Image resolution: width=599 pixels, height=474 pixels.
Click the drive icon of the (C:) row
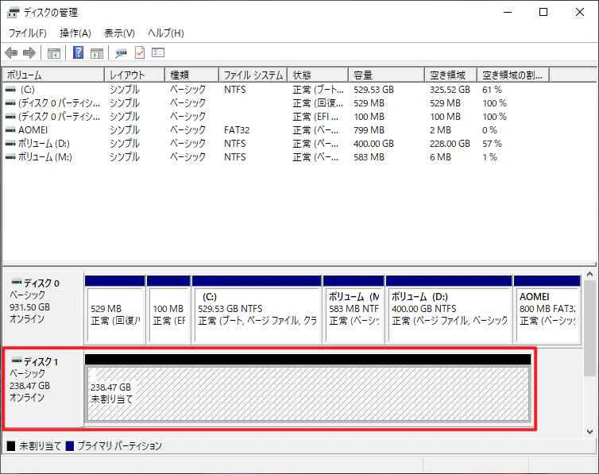coord(10,90)
